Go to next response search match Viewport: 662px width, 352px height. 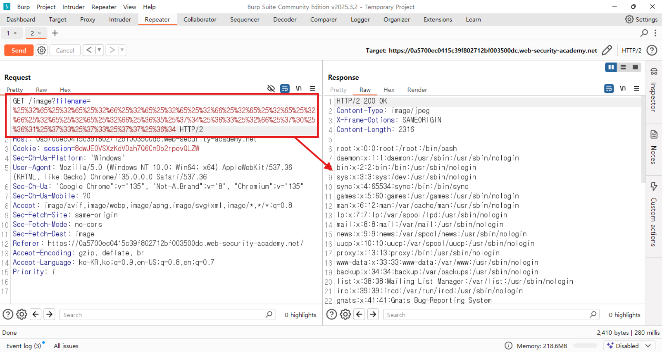(373, 314)
